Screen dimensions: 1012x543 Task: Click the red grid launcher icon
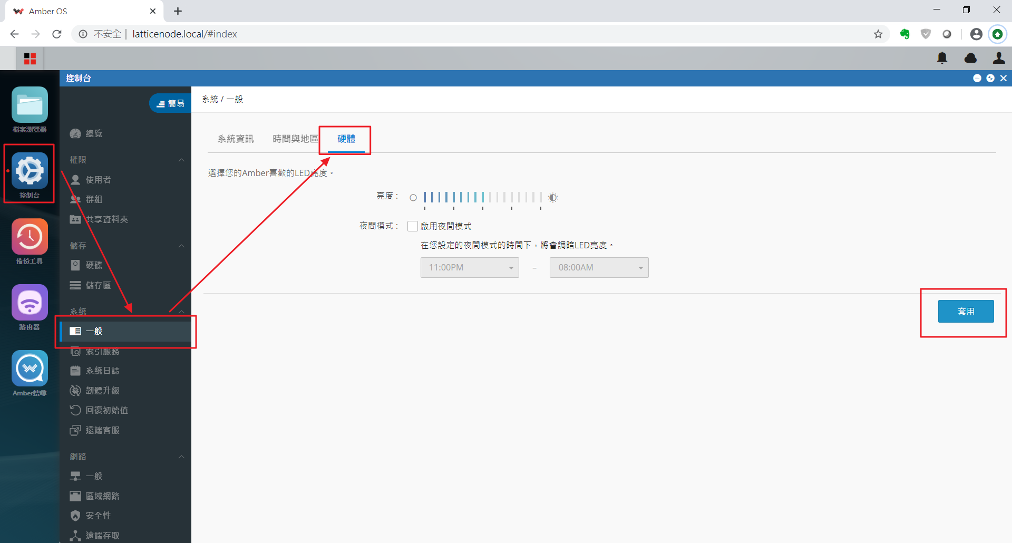pyautogui.click(x=30, y=59)
